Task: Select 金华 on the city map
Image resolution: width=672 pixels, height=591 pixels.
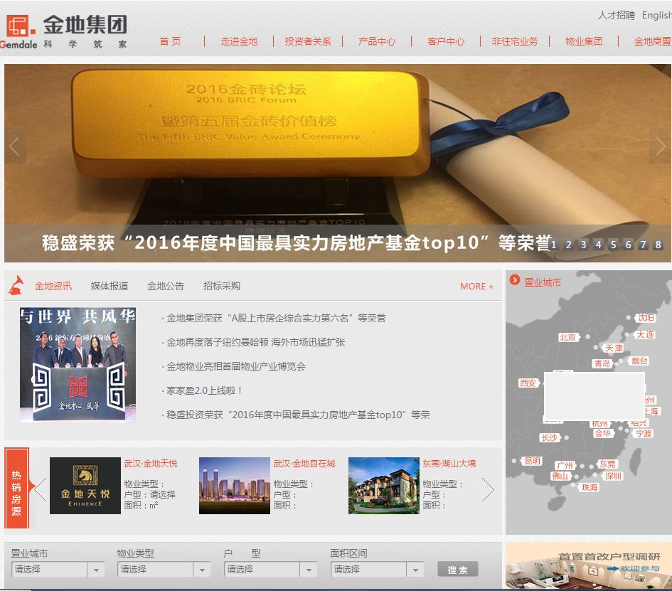Action: point(603,433)
